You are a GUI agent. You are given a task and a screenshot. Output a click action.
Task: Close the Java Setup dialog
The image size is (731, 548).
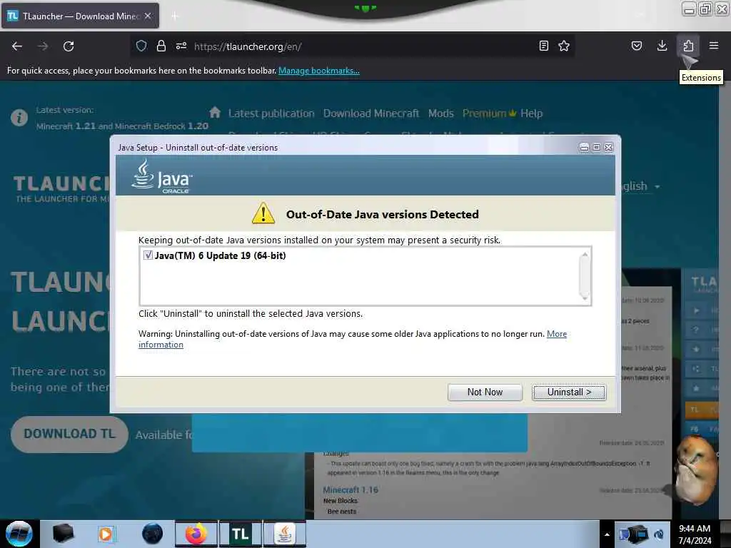coord(608,147)
